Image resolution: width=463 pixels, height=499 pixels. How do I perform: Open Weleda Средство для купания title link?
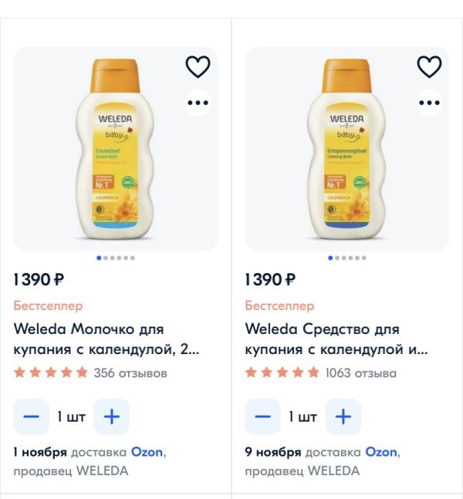[336, 339]
